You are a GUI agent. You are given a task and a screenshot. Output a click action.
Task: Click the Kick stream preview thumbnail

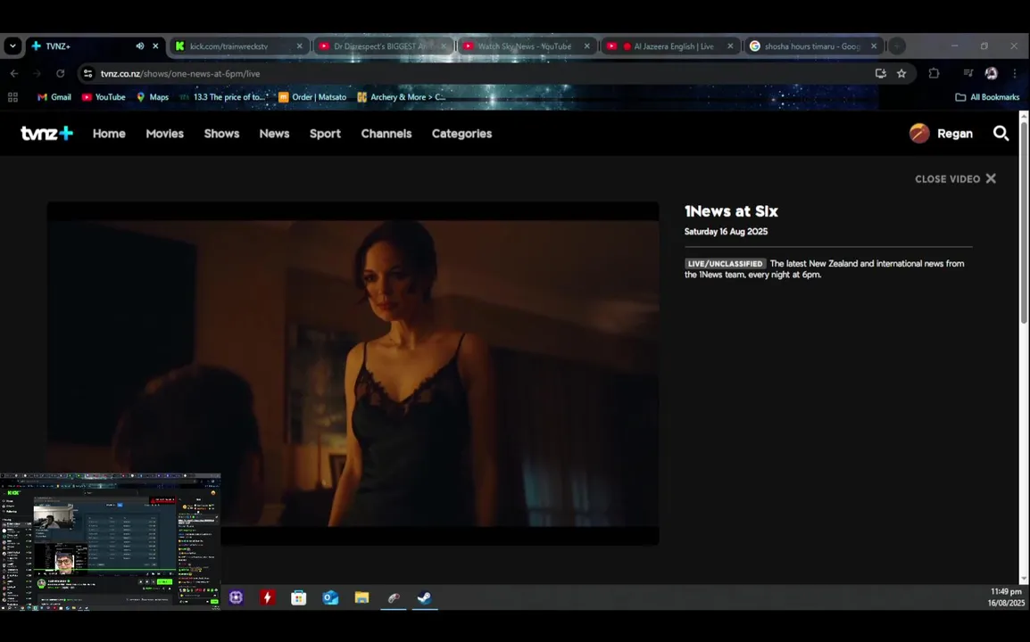pos(111,541)
